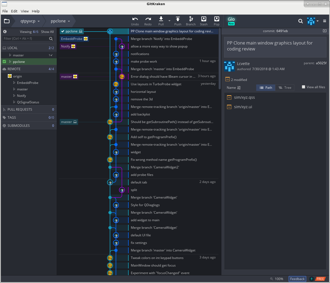The width and height of the screenshot is (330, 283).
Task: Select 'MainWindow should get focus' commit
Action: (x=173, y=265)
